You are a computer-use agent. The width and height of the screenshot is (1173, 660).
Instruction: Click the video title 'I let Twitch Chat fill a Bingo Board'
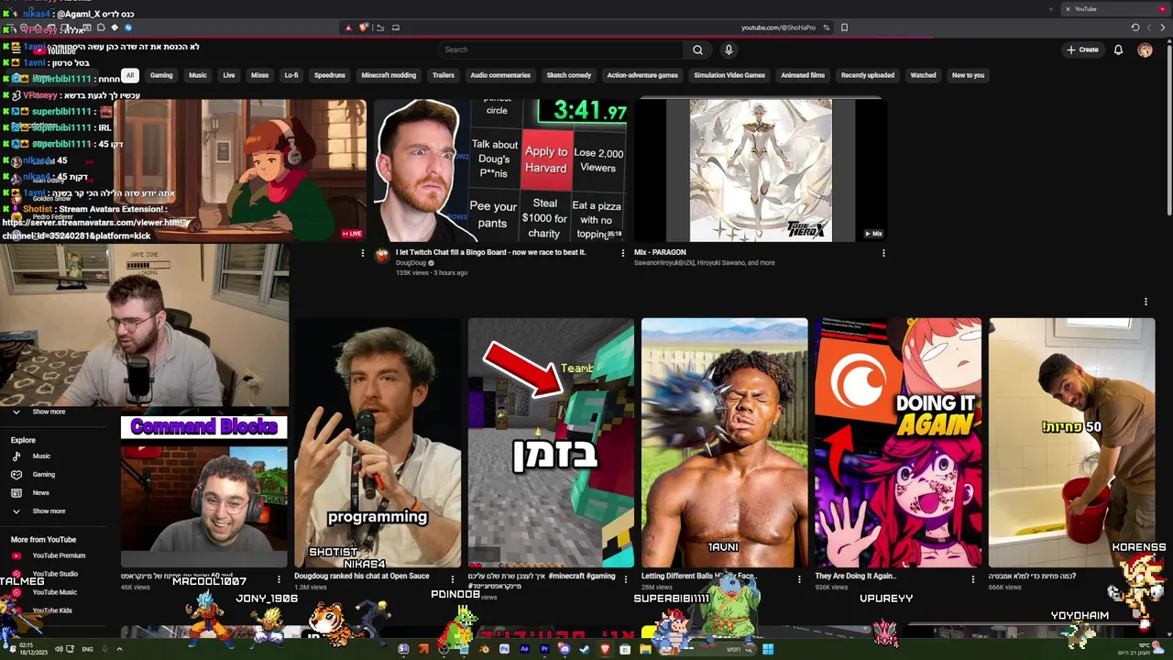[x=490, y=252]
